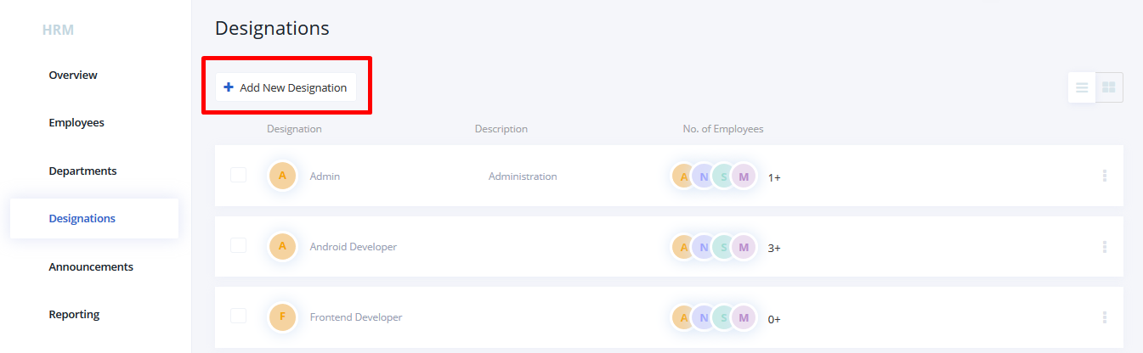Click the Admin designation avatar icon
This screenshot has height=353, width=1143.
tap(282, 176)
